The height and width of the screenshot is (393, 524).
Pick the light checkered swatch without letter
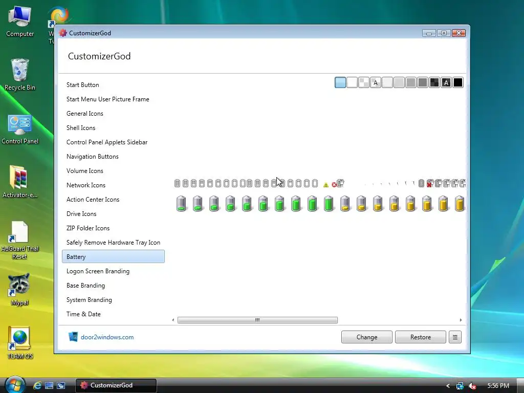point(364,82)
